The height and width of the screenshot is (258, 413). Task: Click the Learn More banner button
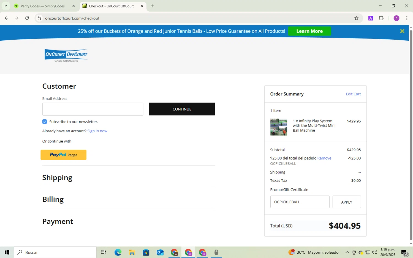pos(309,31)
